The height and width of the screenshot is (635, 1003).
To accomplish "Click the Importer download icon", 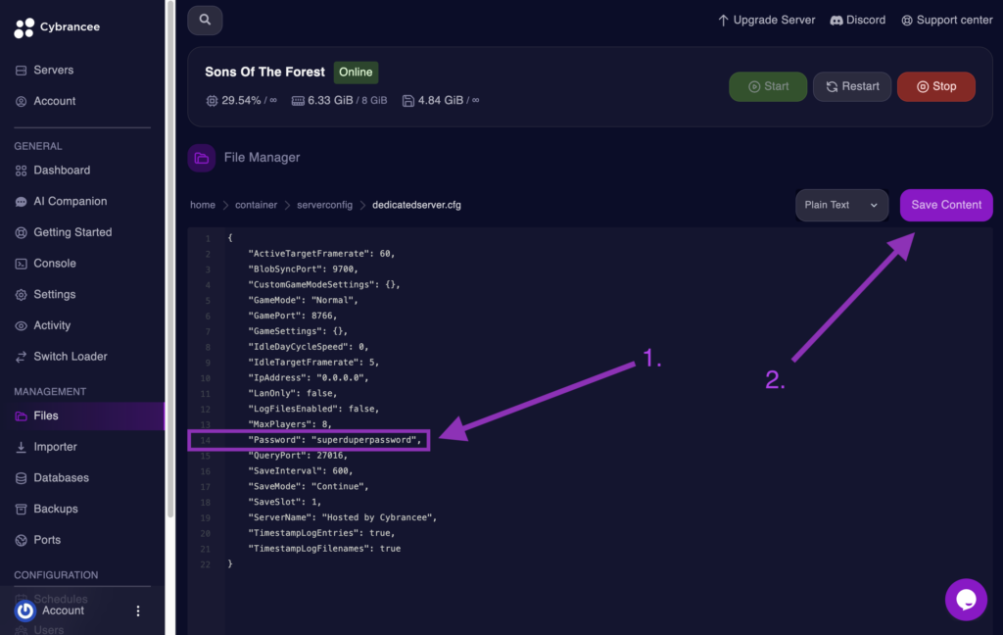I will click(22, 447).
